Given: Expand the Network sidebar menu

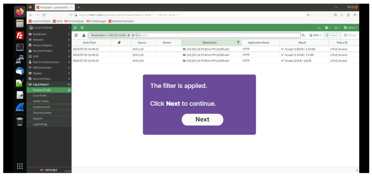Looking at the screenshot, I should click(49, 40).
